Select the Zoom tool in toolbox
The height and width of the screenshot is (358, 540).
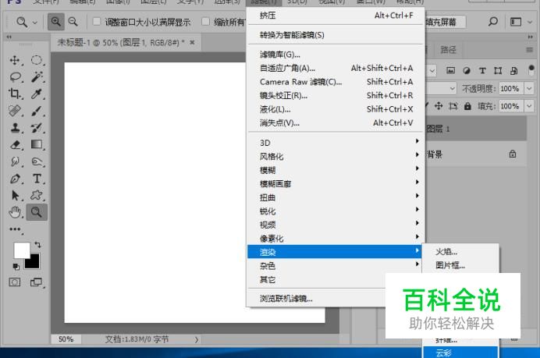(x=37, y=211)
